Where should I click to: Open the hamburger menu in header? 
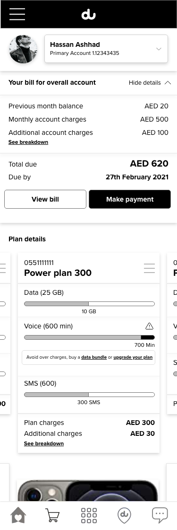(17, 14)
